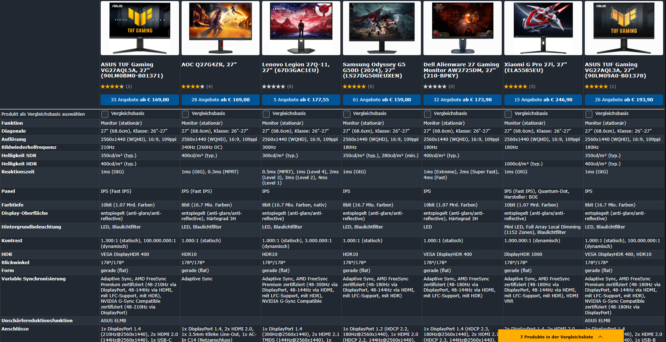Expand the 7 Produkte in der Vergleichsliste bar

561,337
